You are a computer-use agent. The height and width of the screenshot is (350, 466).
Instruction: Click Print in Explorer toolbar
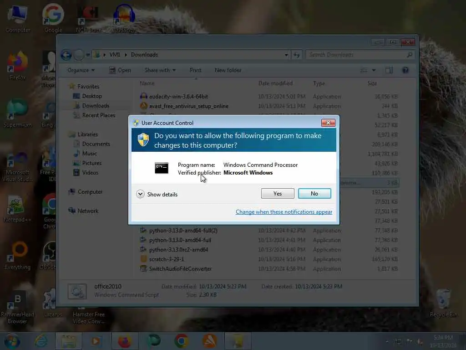click(195, 70)
